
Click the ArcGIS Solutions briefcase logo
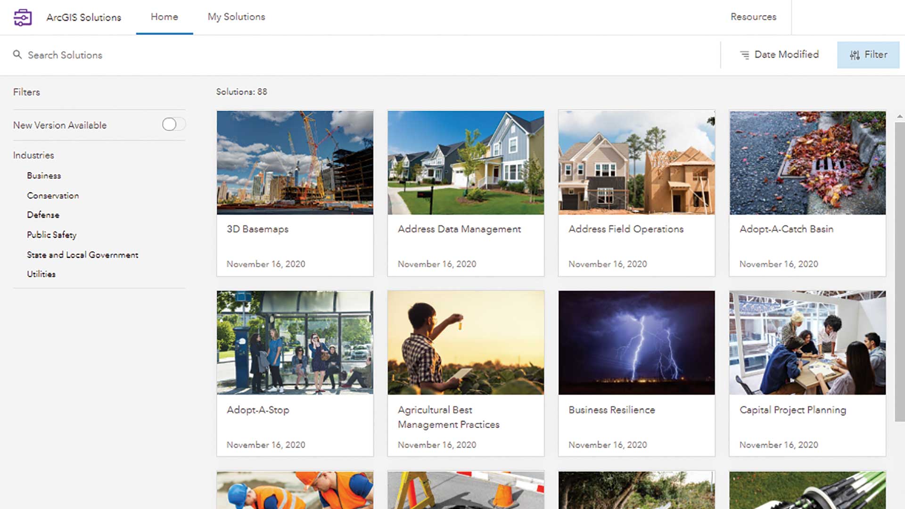(23, 17)
